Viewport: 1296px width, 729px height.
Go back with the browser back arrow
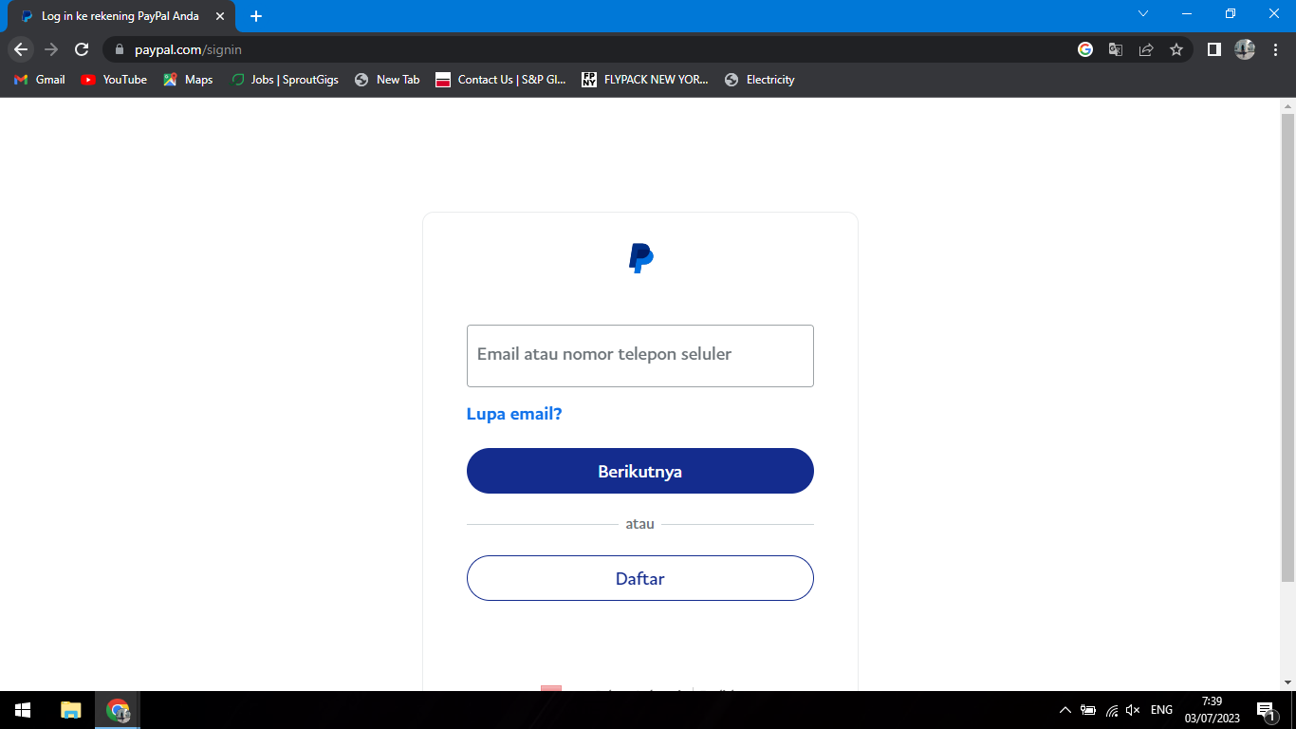(x=21, y=49)
